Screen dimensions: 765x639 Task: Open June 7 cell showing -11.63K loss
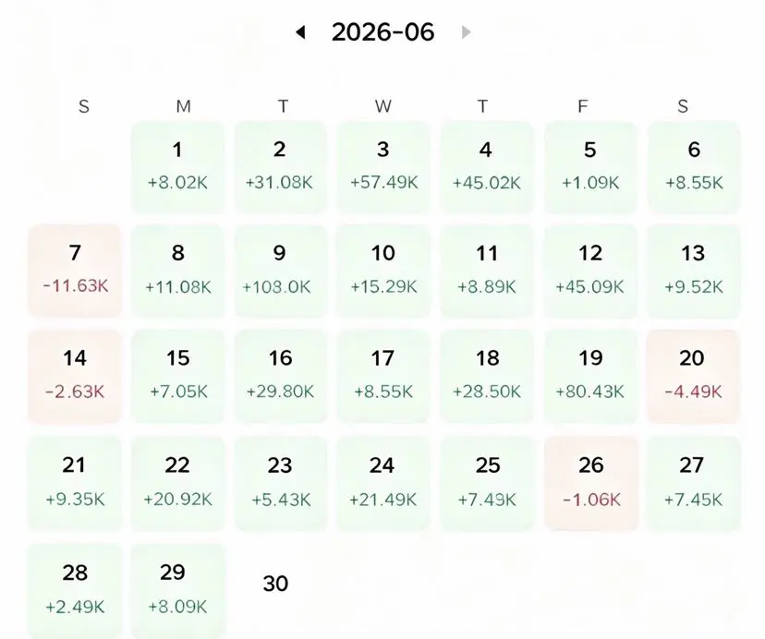(x=75, y=271)
